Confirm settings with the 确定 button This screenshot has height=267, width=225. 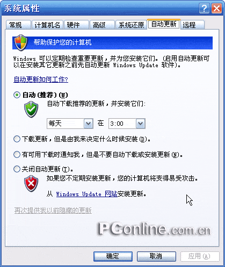pyautogui.click(x=113, y=256)
